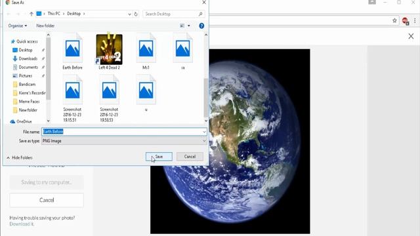Click This PC icon in address bar
This screenshot has width=420, height=236.
click(x=39, y=14)
